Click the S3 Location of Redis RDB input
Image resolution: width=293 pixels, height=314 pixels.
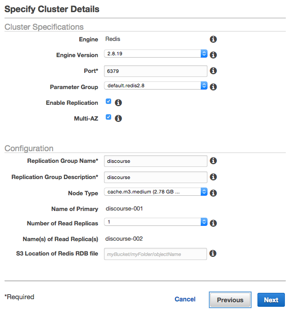click(155, 254)
